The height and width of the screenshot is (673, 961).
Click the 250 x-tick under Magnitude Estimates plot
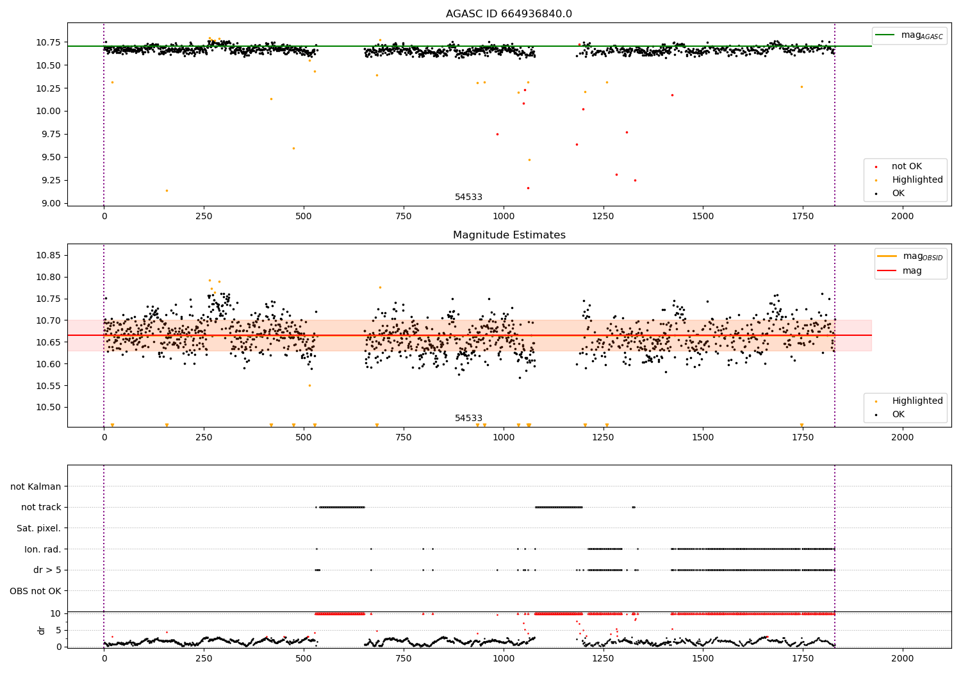tap(204, 438)
